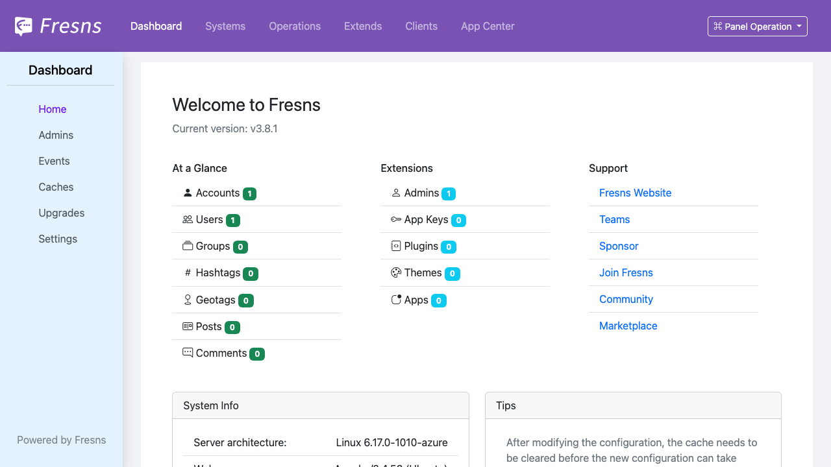Screen dimensions: 831x467
Task: Select Home in the sidebar
Action: click(x=53, y=109)
